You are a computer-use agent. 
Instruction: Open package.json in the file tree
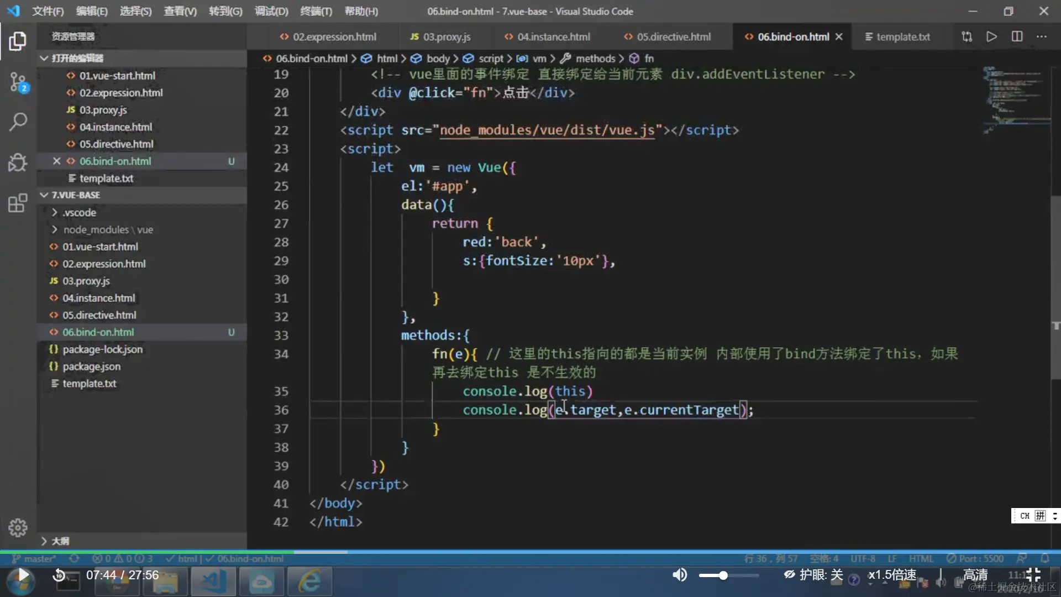pyautogui.click(x=91, y=366)
